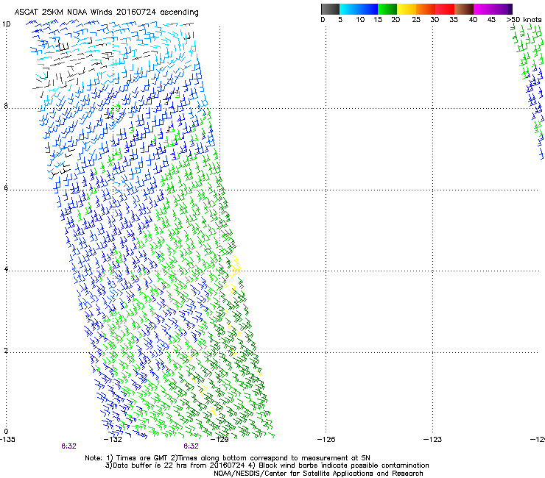The height and width of the screenshot is (478, 545).
Task: Click the '20' color scale label
Action: (395, 20)
